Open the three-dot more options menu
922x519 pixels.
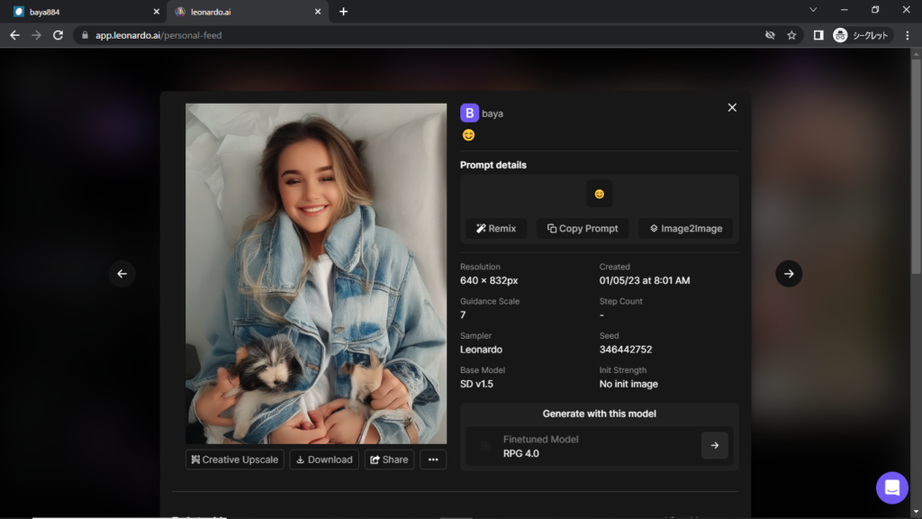point(433,460)
